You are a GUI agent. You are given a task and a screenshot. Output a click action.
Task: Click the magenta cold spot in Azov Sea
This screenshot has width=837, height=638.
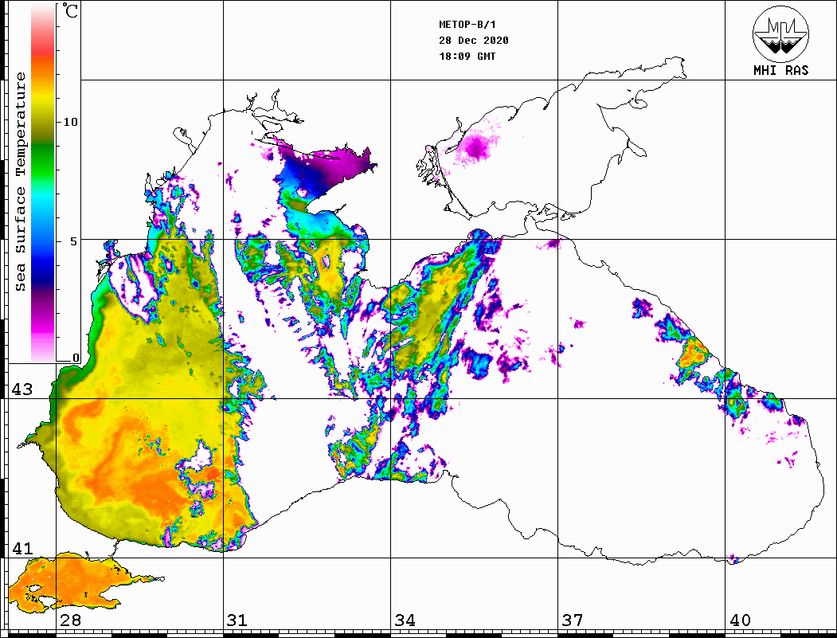(x=475, y=147)
